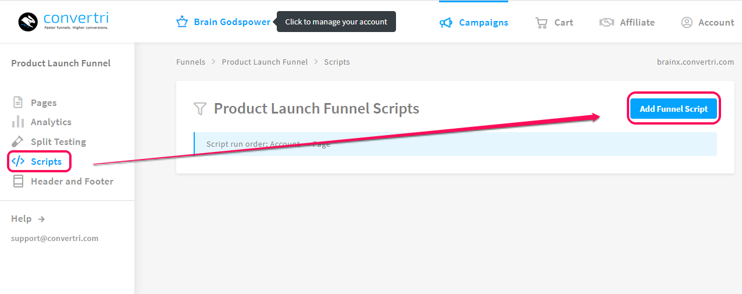Click the brainx.convertri.com domain text
Screen dimensions: 742x294
tap(695, 62)
